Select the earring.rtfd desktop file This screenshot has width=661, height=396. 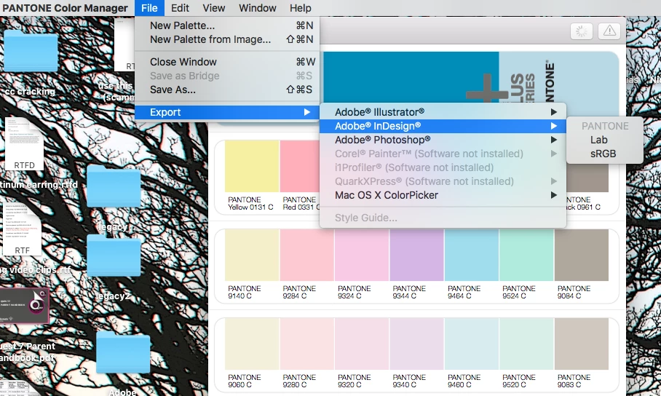24,144
